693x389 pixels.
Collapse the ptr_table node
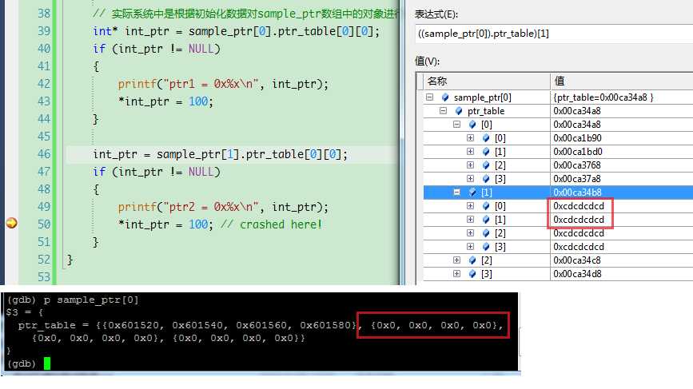[443, 111]
